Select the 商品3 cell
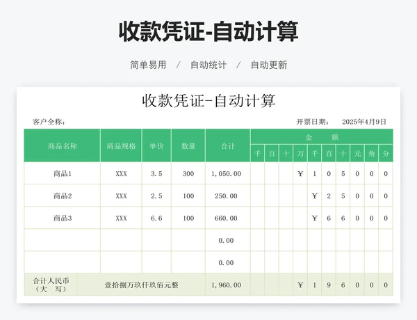 [x=63, y=218]
